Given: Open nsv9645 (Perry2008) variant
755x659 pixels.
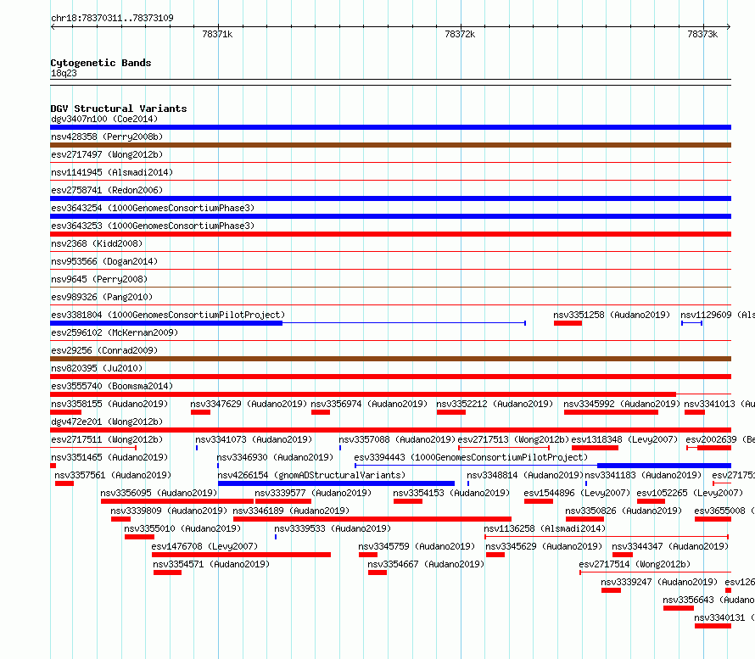Looking at the screenshot, I should tap(99, 279).
